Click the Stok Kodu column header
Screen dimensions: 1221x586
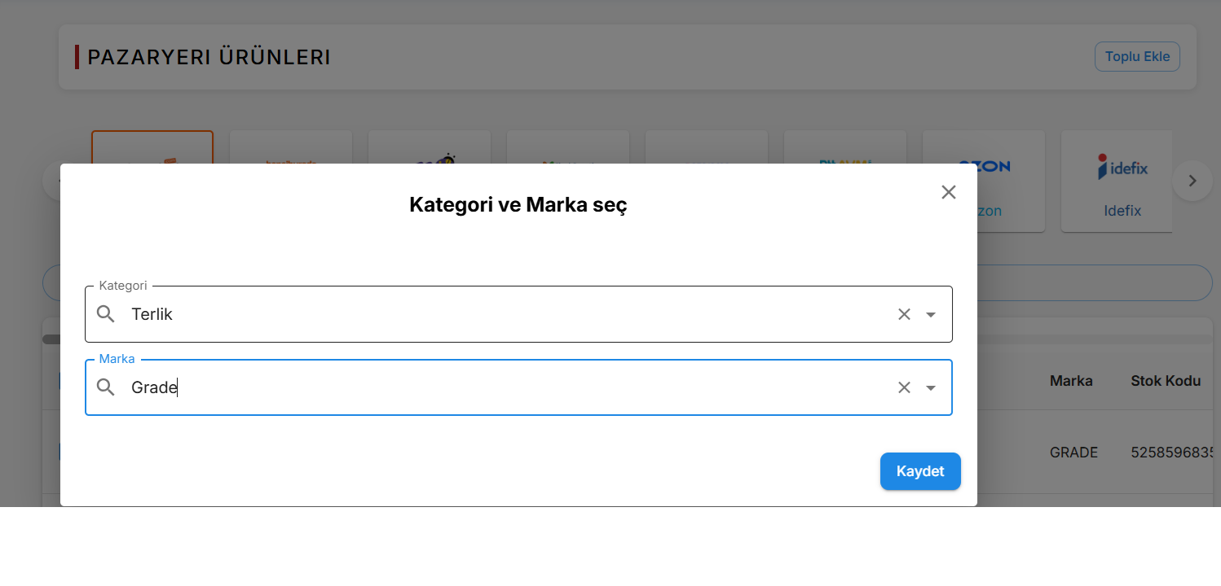[x=1166, y=380]
